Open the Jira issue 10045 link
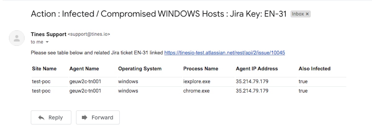 pos(224,53)
